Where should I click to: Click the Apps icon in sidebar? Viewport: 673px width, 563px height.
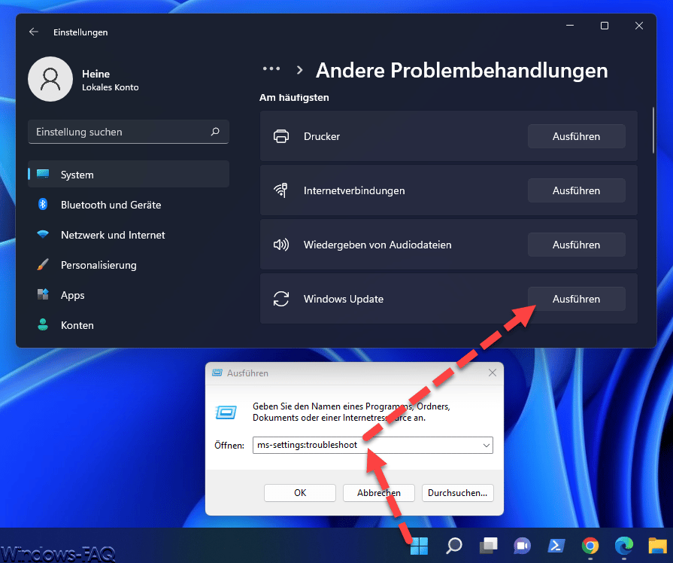point(43,294)
